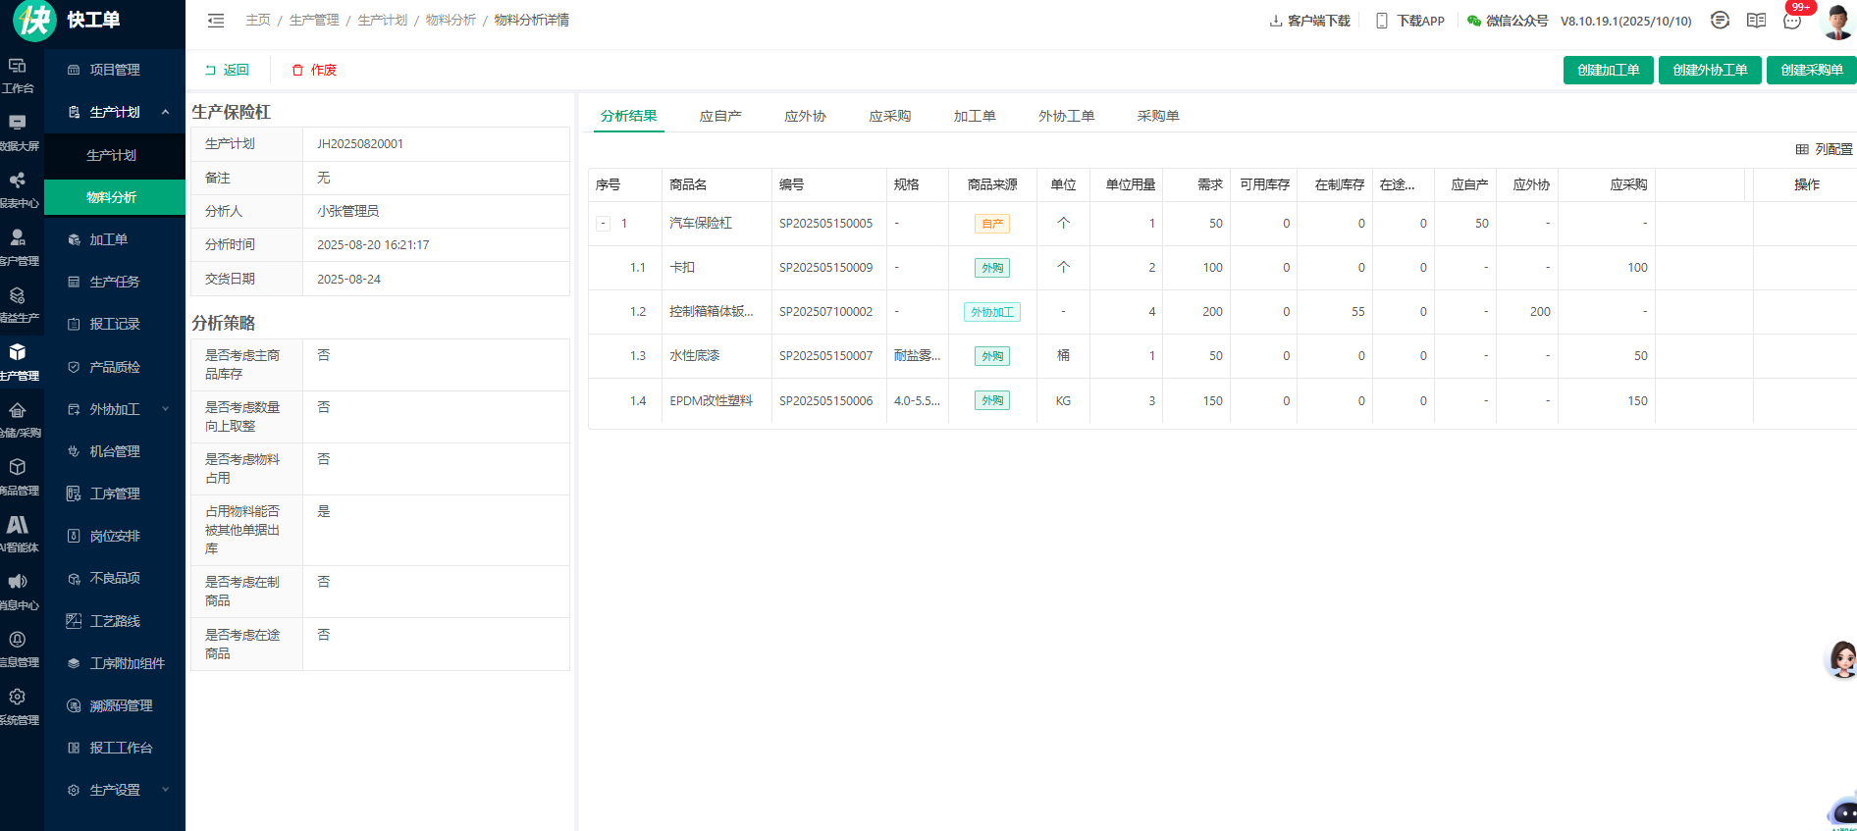Screen dimensions: 1857x831
Task: Open 岗位安排 in the sidebar
Action: click(x=115, y=536)
